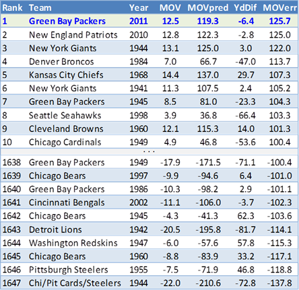Select the MOVpred value 115.3

(x=208, y=129)
